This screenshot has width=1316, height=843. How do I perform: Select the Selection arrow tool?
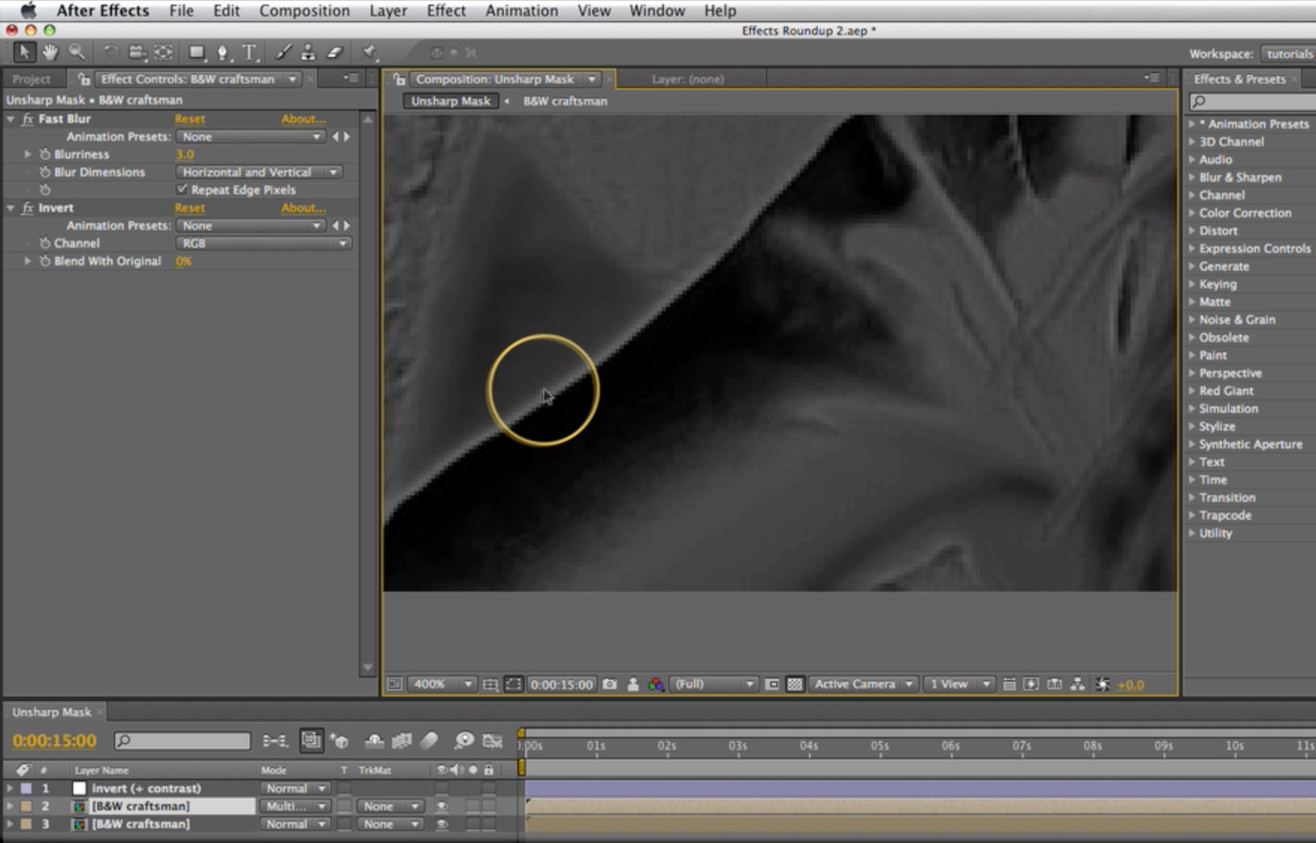pyautogui.click(x=24, y=52)
